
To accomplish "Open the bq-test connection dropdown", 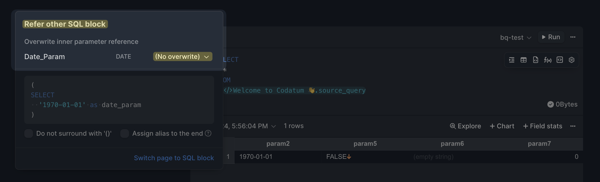I will tap(515, 37).
